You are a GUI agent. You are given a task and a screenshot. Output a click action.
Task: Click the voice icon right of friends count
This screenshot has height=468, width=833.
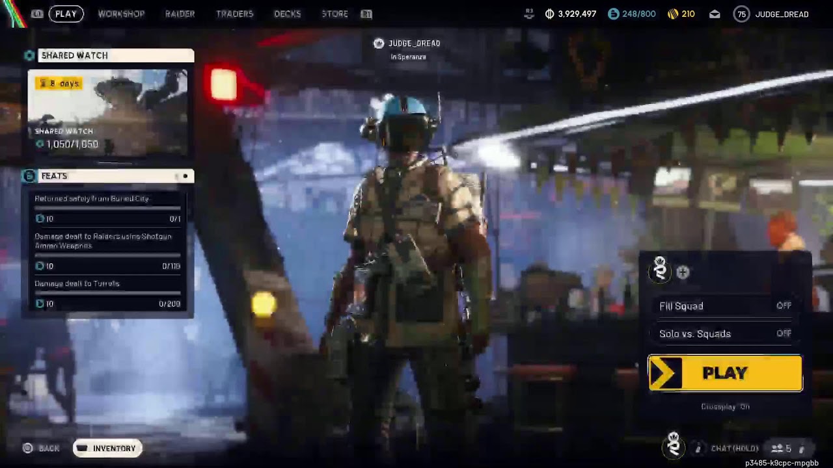tap(802, 448)
